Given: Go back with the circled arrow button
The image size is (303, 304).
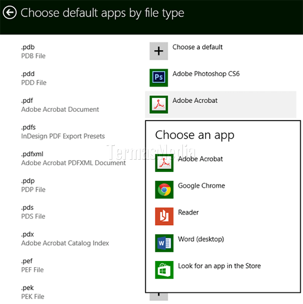Looking at the screenshot, I should (9, 13).
